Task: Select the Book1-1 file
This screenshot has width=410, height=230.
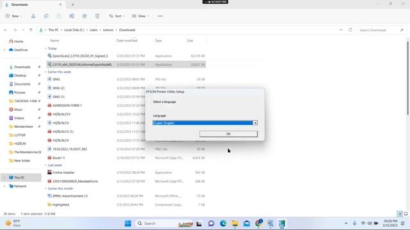Action: pyautogui.click(x=126, y=158)
